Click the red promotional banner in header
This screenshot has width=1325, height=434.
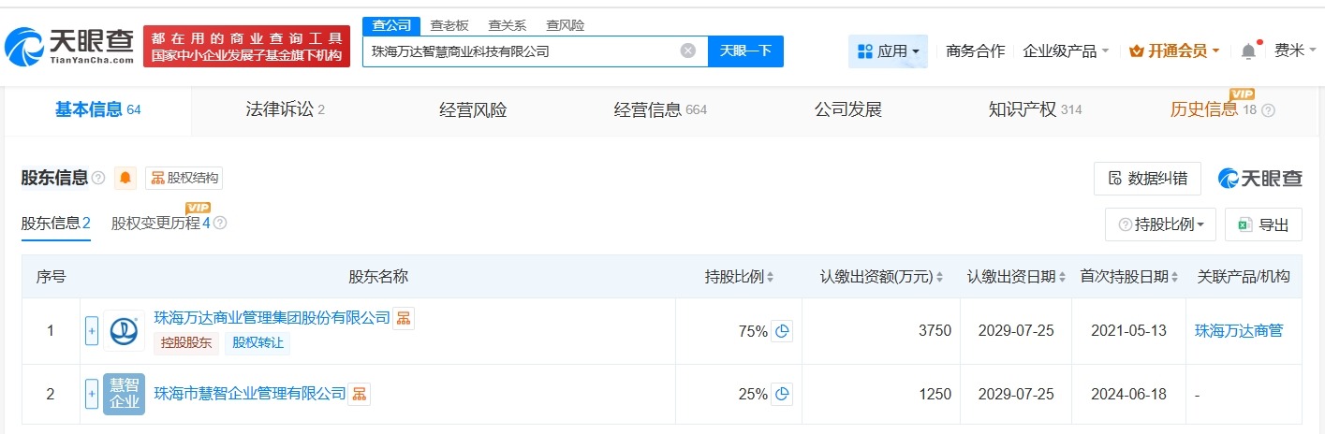pyautogui.click(x=246, y=46)
